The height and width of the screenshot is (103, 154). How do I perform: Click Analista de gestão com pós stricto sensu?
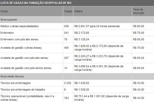point(26,68)
